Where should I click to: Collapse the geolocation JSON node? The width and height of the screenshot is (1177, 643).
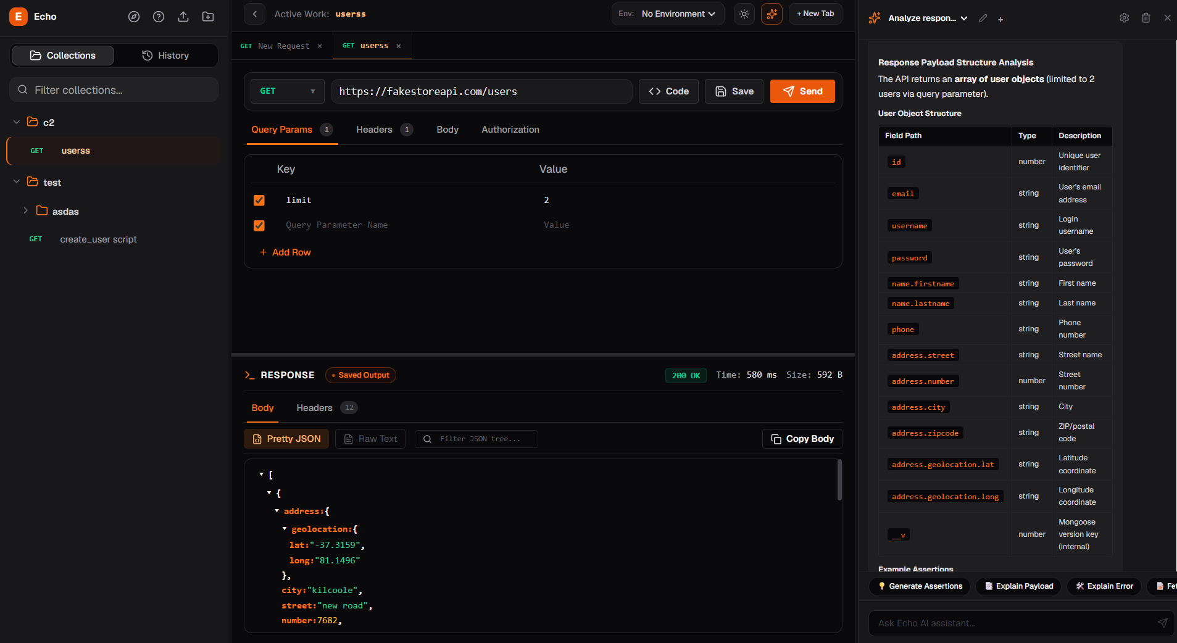pyautogui.click(x=285, y=529)
